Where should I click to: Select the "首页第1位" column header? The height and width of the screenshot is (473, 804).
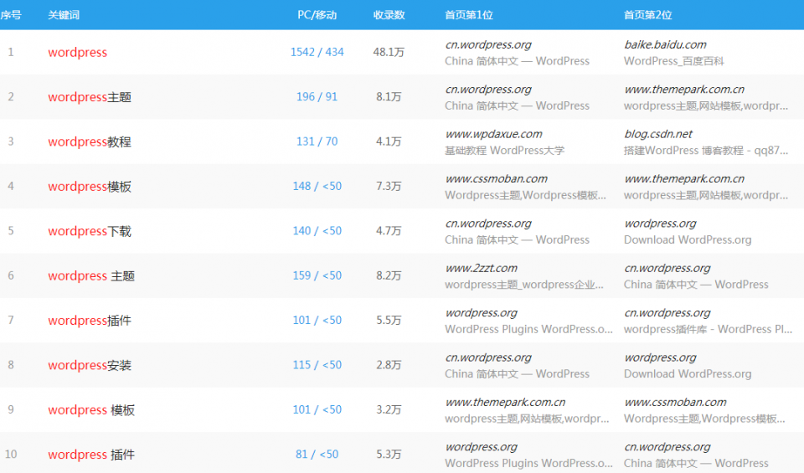tap(469, 15)
